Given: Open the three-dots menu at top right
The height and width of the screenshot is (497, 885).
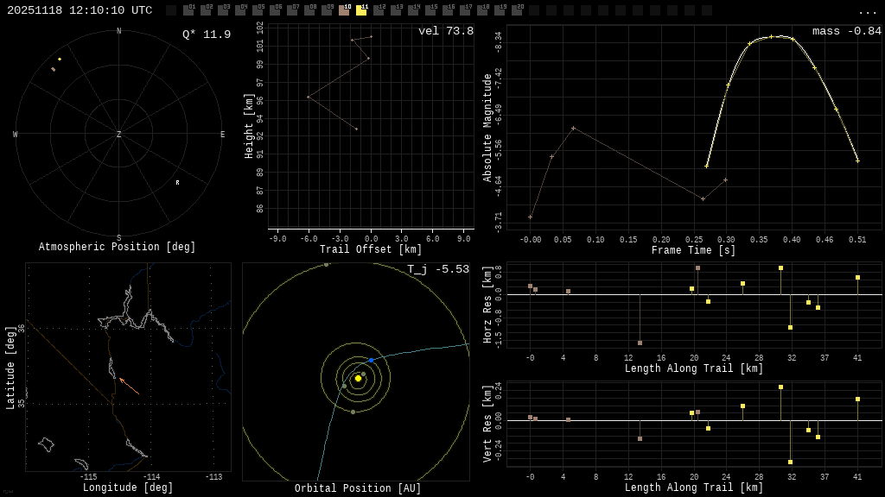Looking at the screenshot, I should click(x=867, y=11).
